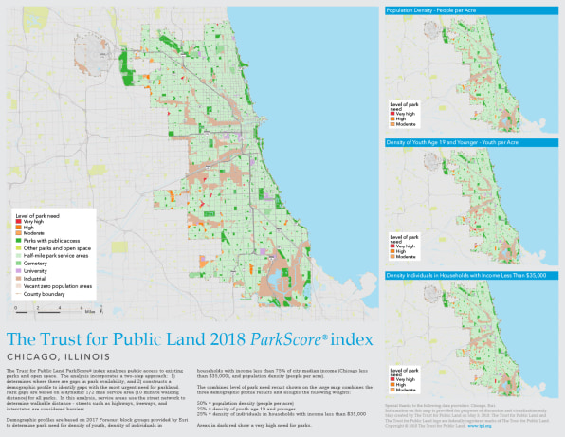The height and width of the screenshot is (437, 565).
Task: Open the www.tpl.org link
Action: (480, 426)
